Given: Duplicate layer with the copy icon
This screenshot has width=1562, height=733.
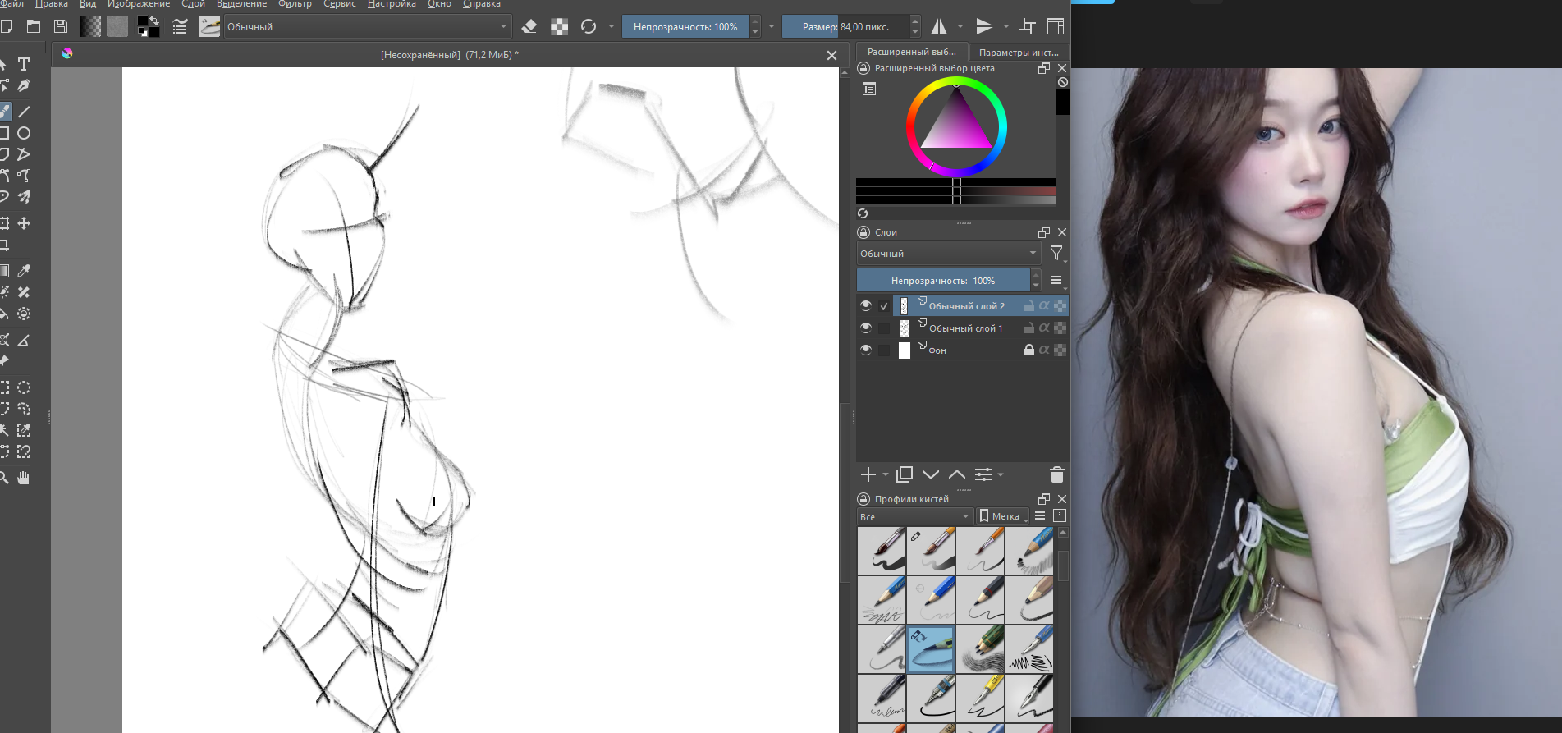Looking at the screenshot, I should 905,474.
